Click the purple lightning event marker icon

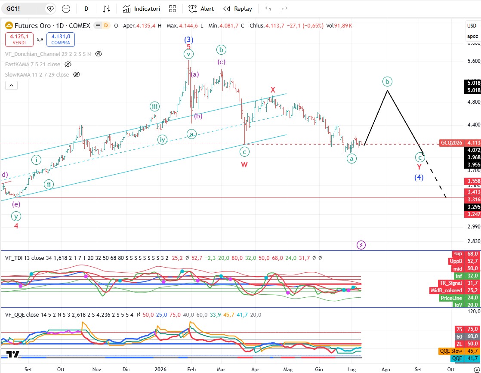pos(361,245)
